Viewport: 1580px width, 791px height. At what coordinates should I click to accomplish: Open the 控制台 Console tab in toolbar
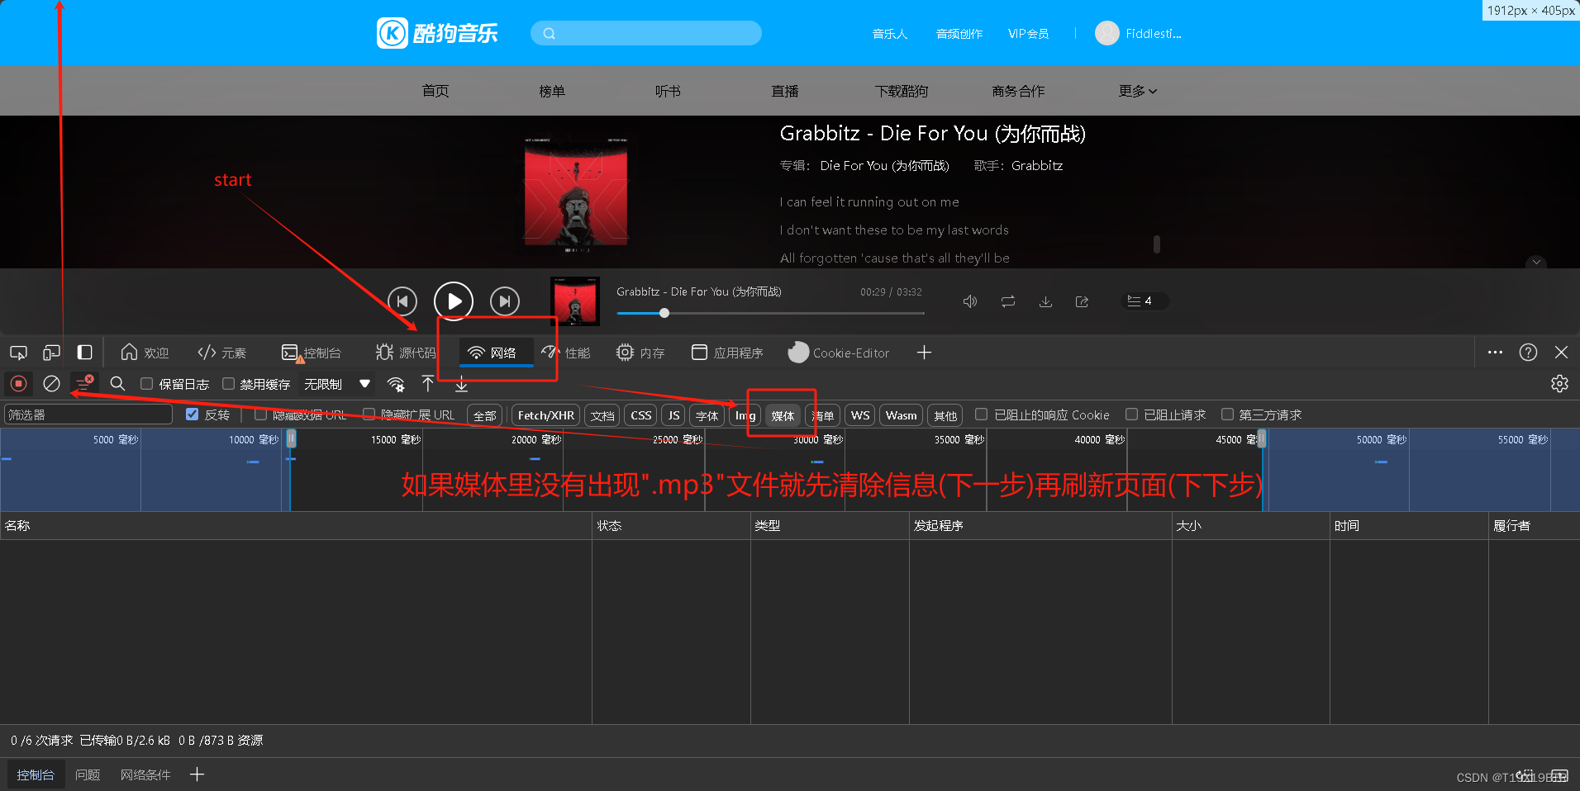tap(311, 353)
